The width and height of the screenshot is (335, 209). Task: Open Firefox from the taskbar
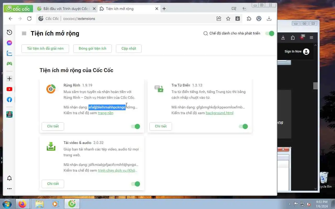tap(23, 204)
